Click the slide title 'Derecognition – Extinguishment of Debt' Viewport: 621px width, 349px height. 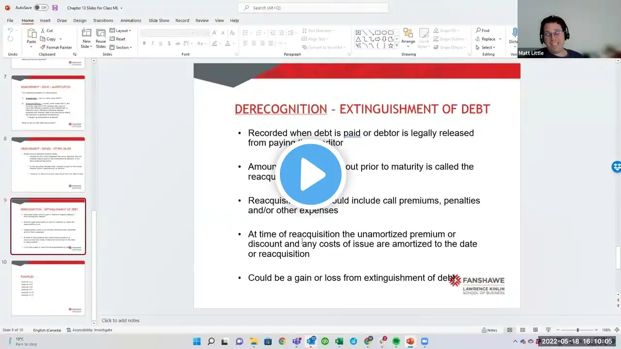[x=362, y=109]
